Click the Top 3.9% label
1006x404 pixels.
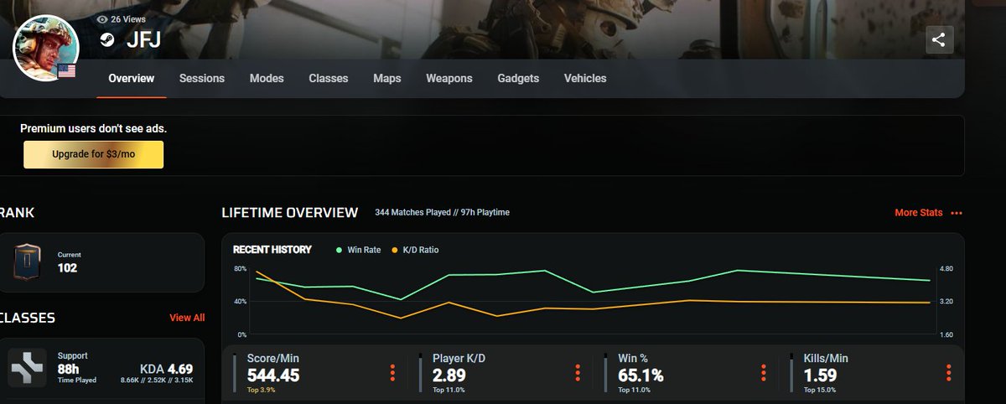[261, 390]
